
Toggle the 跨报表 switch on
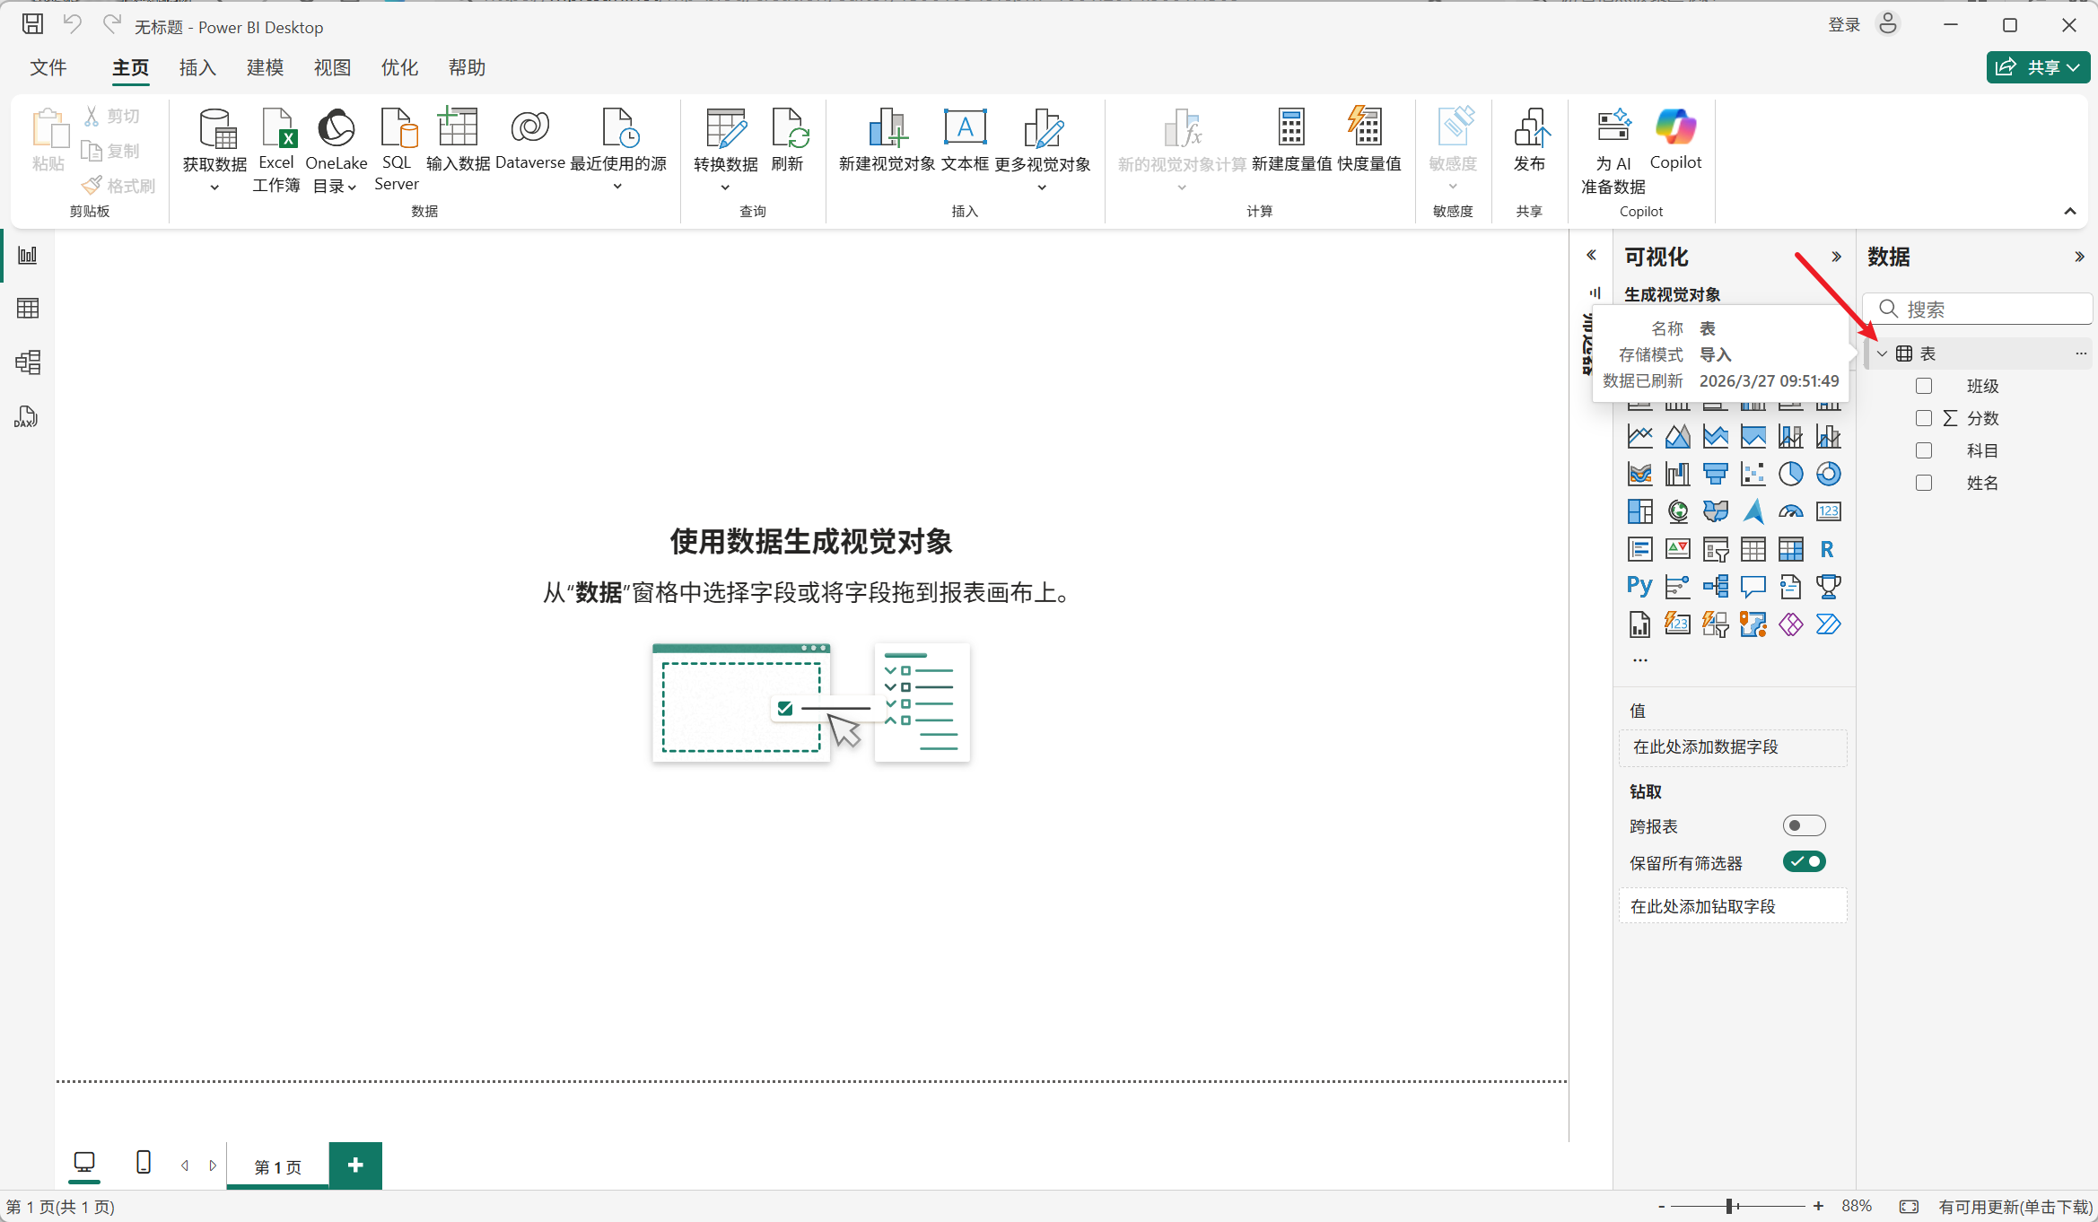[x=1804, y=825]
